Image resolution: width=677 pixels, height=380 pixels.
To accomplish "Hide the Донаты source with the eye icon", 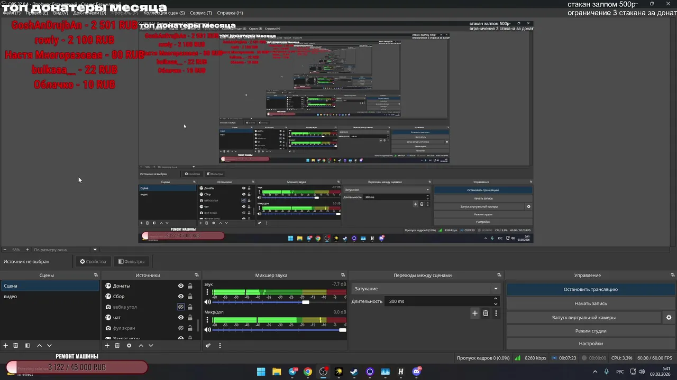I will [181, 286].
